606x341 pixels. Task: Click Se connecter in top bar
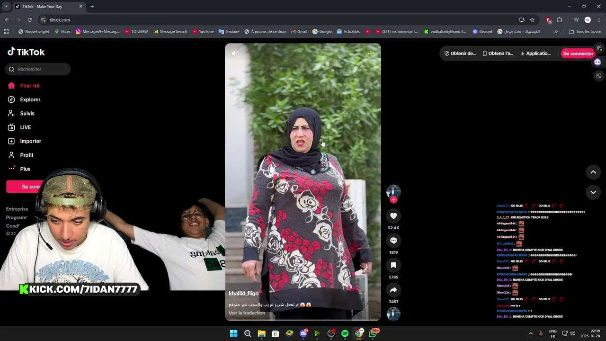pos(578,54)
